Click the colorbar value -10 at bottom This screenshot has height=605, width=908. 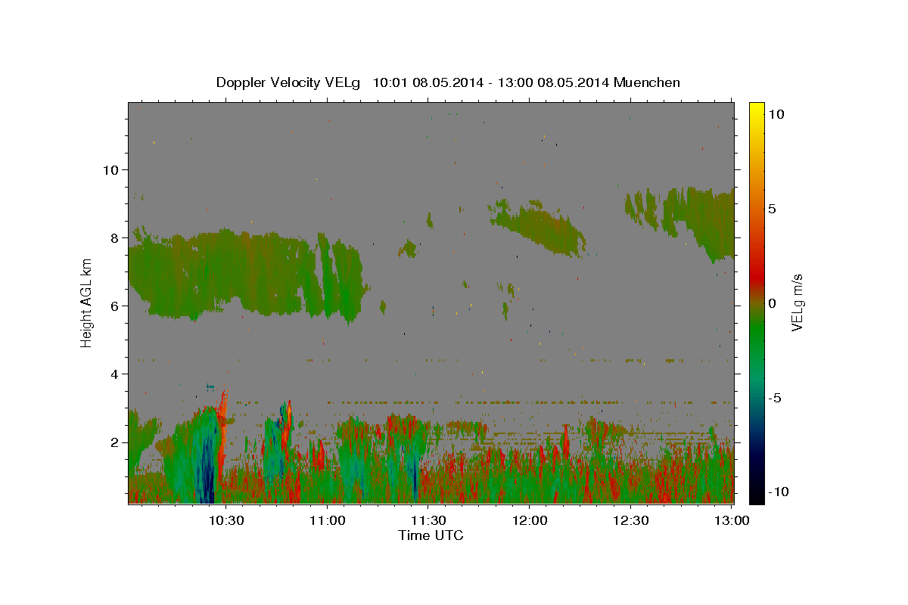(778, 492)
